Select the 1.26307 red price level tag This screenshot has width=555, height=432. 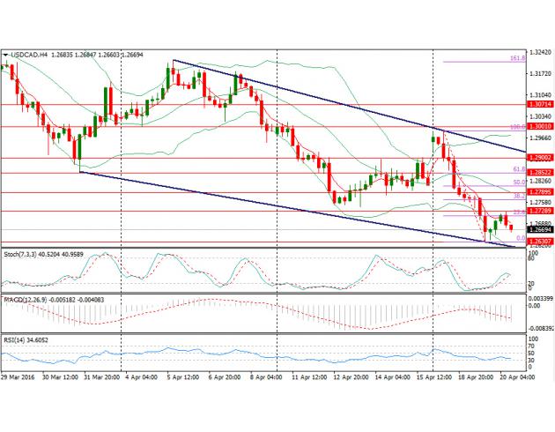pos(539,242)
